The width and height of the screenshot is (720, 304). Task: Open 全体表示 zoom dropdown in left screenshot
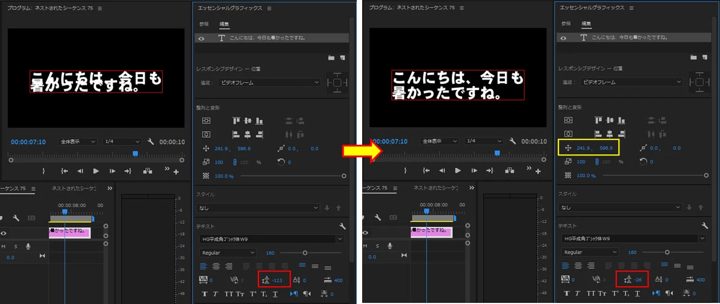[78, 141]
